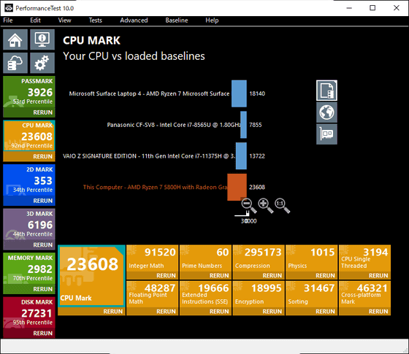The image size is (409, 354).
Task: Click the Microsoft Surface Laptop 4 baseline label
Action: point(149,93)
